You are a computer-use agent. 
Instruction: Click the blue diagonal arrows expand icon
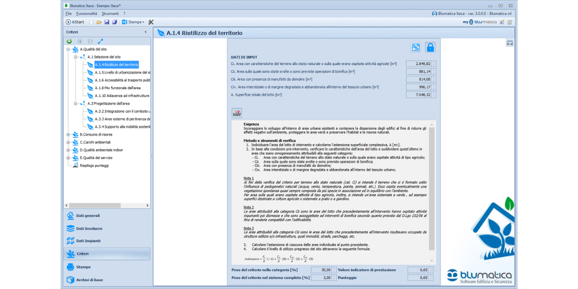click(x=100, y=41)
